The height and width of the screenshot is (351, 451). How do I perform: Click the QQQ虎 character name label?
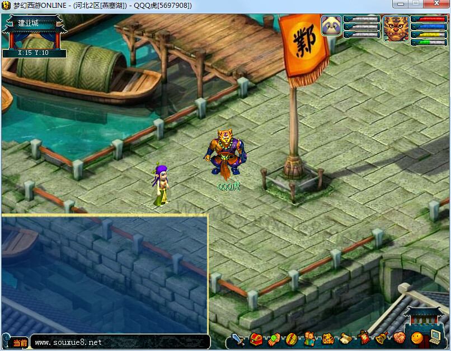pyautogui.click(x=229, y=187)
